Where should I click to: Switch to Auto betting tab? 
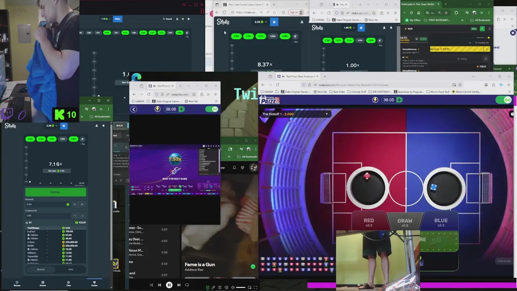71,269
